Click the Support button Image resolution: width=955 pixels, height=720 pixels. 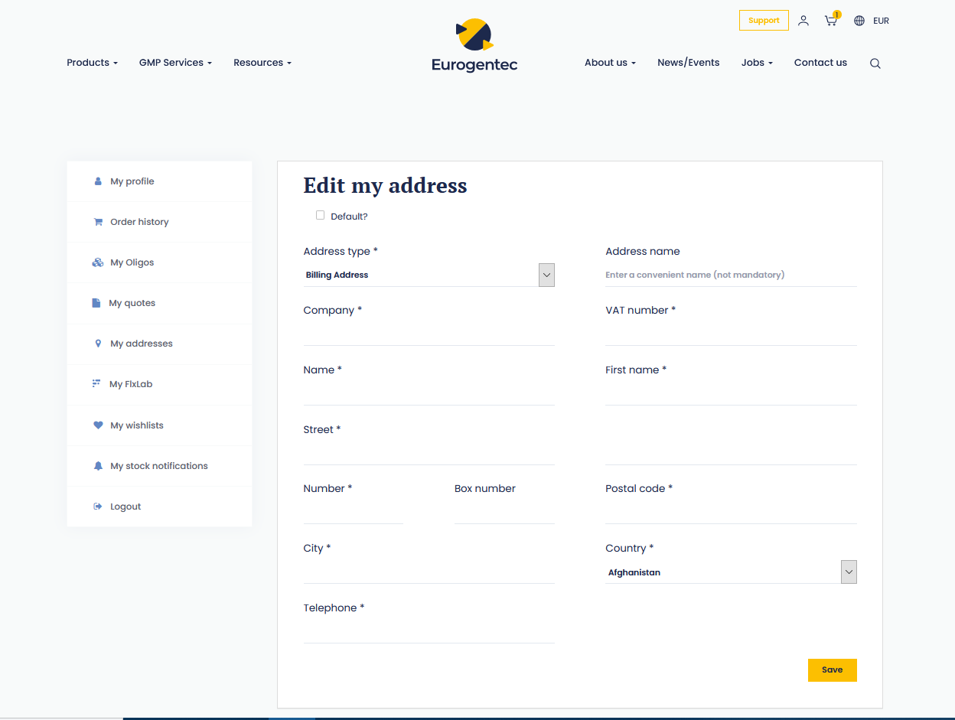tap(763, 21)
